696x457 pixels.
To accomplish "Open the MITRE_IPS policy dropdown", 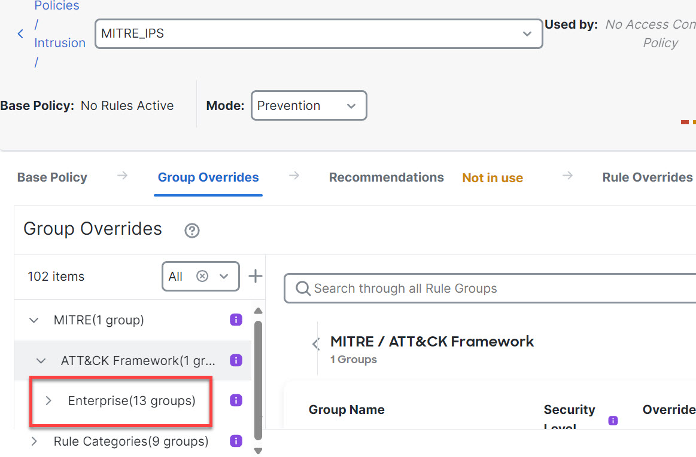I will coord(527,34).
